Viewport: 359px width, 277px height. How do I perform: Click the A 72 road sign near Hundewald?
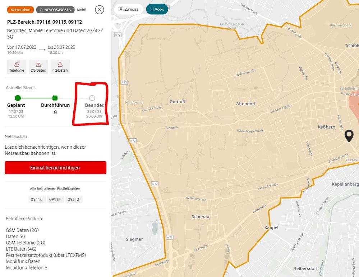point(124,82)
